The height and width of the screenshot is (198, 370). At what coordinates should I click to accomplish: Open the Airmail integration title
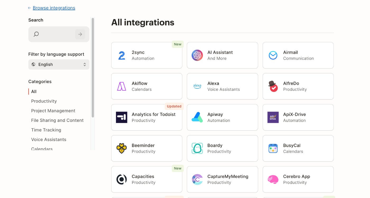point(290,52)
